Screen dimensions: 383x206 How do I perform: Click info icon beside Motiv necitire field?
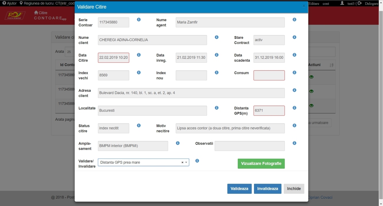point(294,126)
